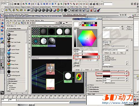139x106 pixels.
Task: Click the ambient light sun icon on shelf
Action: pyautogui.click(x=6, y=10)
